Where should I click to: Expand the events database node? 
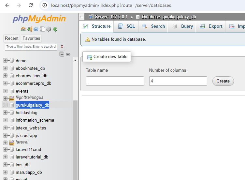click(x=5, y=91)
